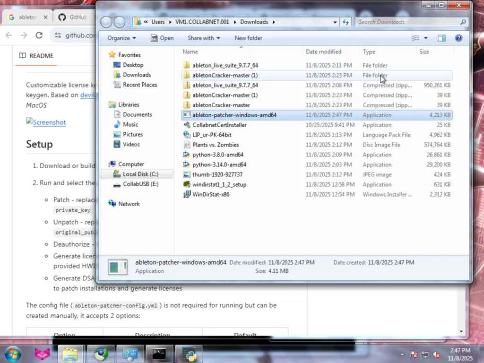Image resolution: width=484 pixels, height=363 pixels.
Task: Click the Python taskbar icon
Action: [189, 354]
